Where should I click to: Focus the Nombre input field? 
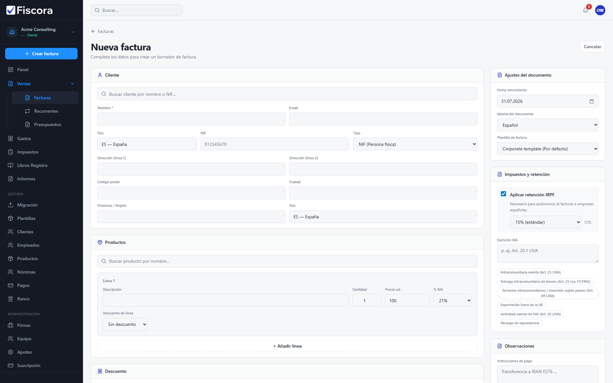point(191,119)
